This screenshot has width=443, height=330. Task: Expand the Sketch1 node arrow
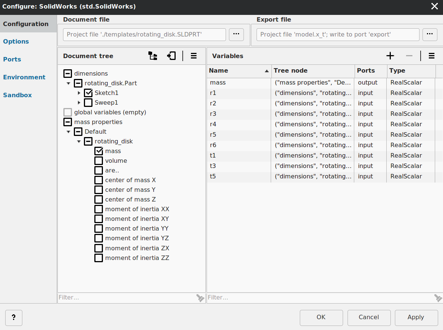pos(79,93)
